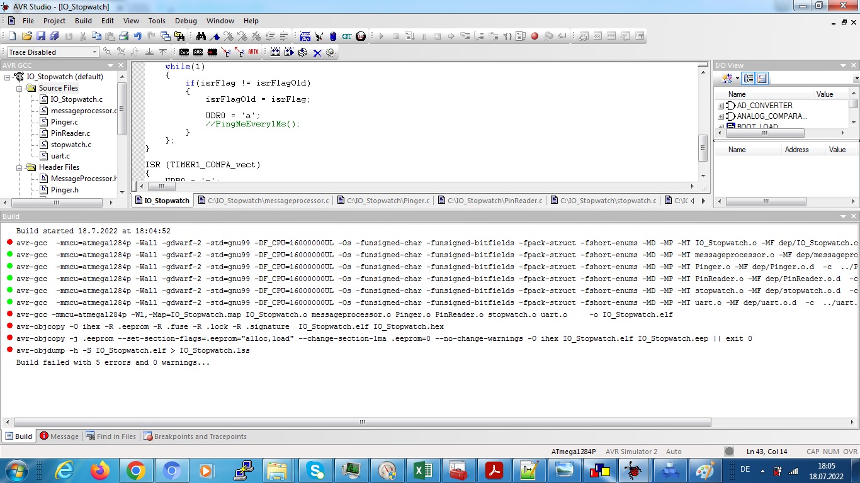
Task: Click the blue X clean icon
Action: tap(317, 52)
